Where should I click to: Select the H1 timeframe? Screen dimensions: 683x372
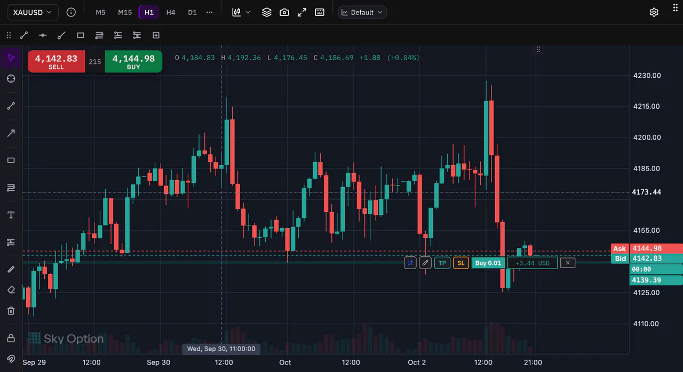click(149, 12)
